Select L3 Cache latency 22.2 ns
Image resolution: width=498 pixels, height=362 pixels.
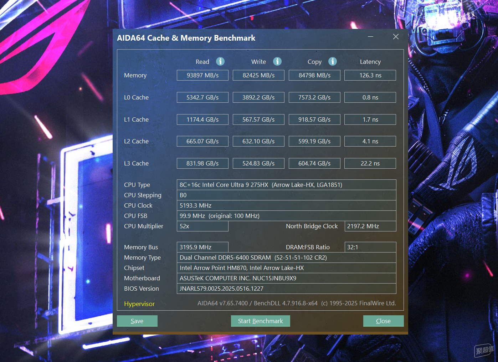coord(370,163)
